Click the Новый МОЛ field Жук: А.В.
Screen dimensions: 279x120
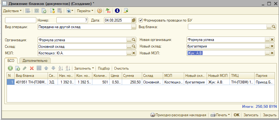pos(226,53)
